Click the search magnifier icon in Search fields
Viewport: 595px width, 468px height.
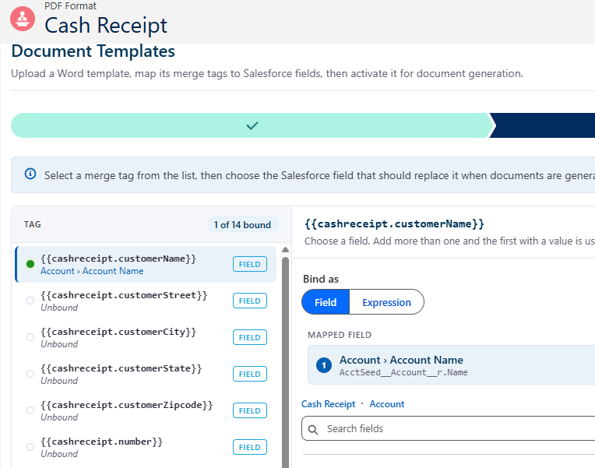313,429
